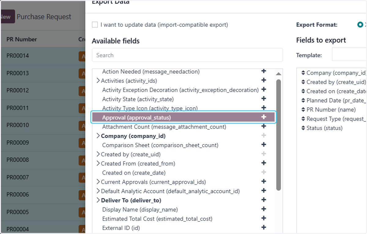Viewport: 367px width, 234px height.
Task: Open PR00010 record in list
Action: click(18, 125)
